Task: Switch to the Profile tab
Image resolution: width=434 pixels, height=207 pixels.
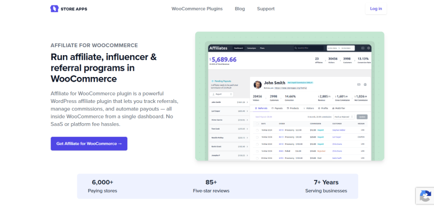Action: point(323,108)
